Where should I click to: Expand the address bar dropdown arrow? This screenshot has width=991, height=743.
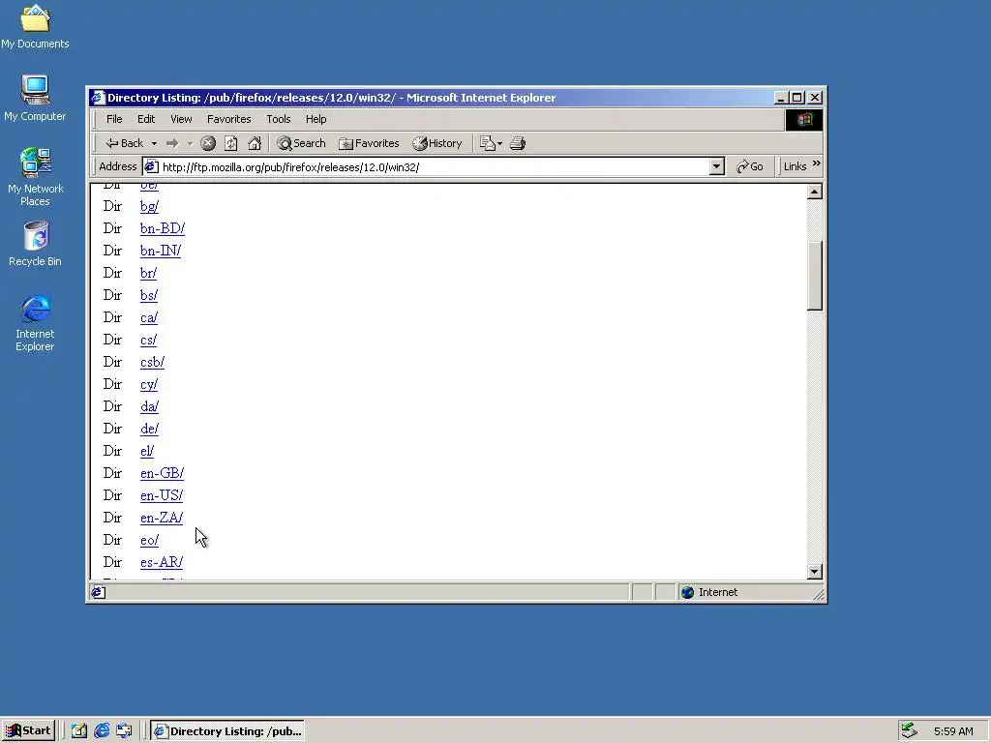tap(716, 166)
